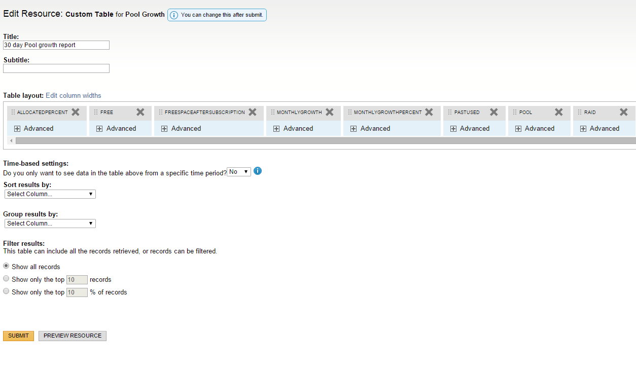The width and height of the screenshot is (636, 370).
Task: Grab the MONTHLYGROWTHPERCENT column drag handle
Action: 350,112
